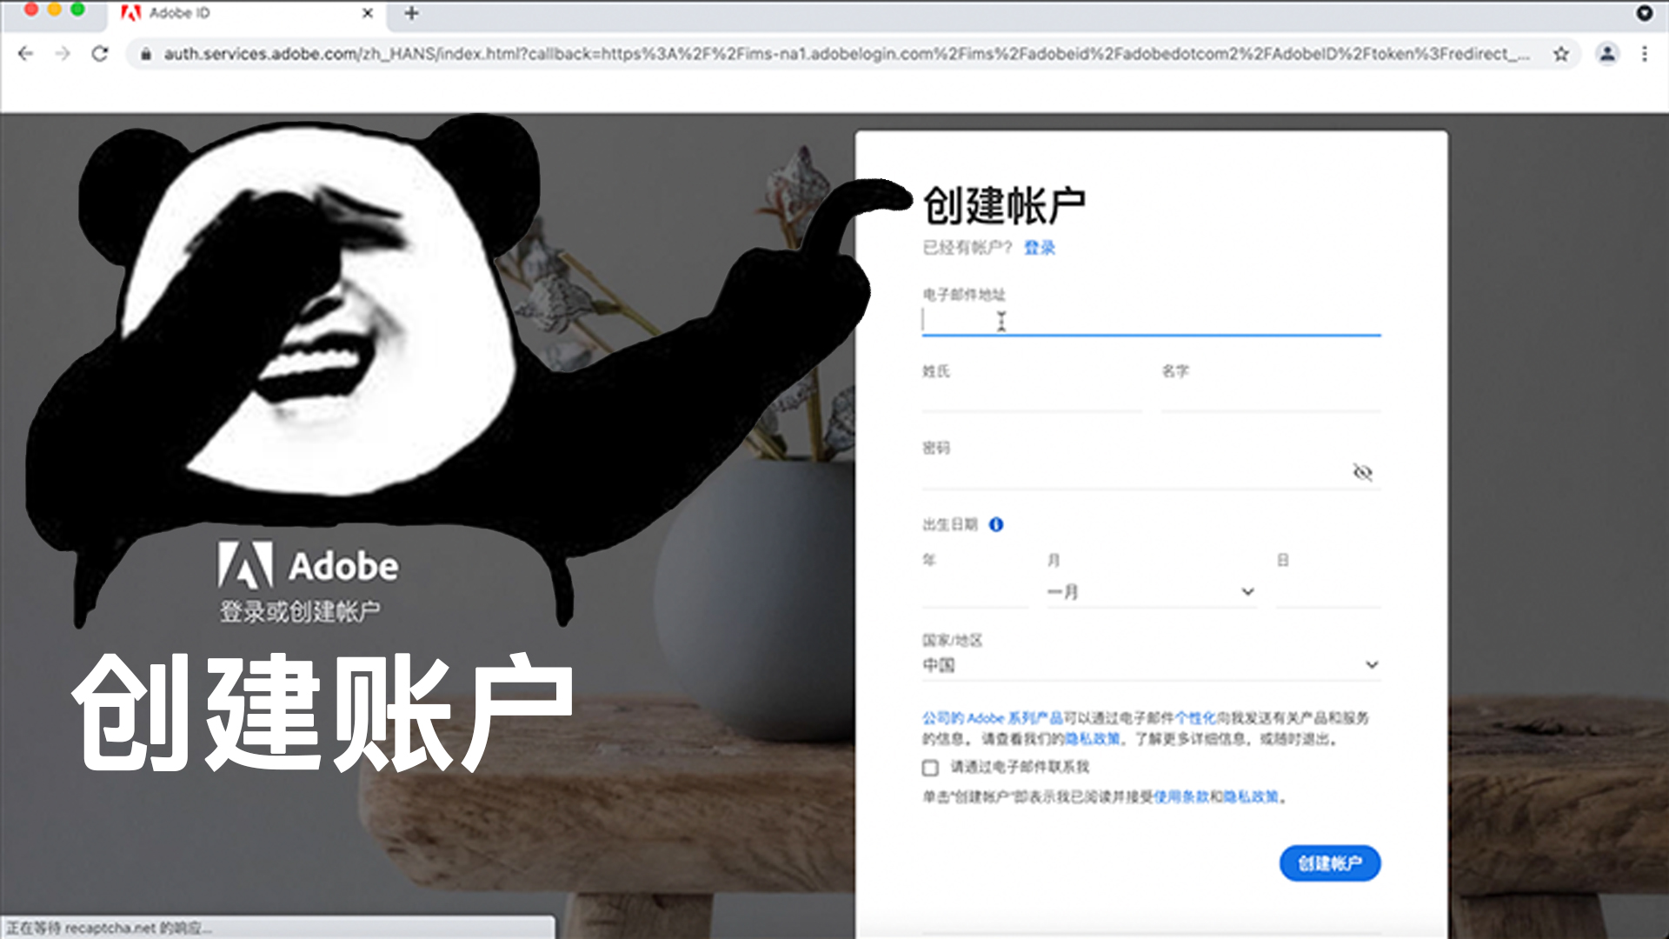Open the 公司的 Adobe 系列产品 link
The height and width of the screenshot is (939, 1669).
coord(992,718)
